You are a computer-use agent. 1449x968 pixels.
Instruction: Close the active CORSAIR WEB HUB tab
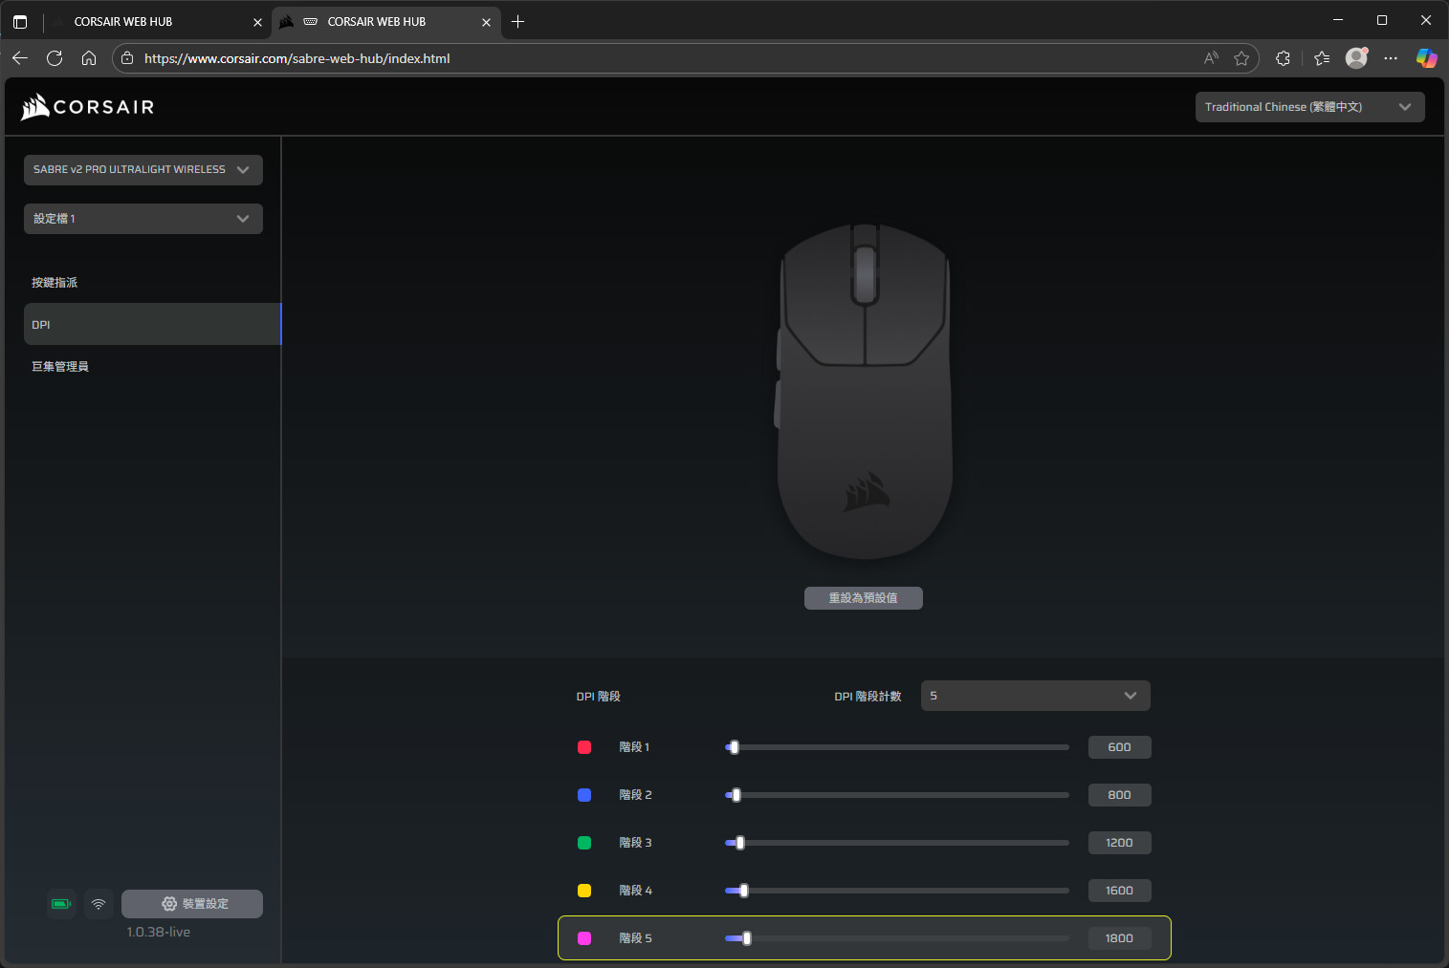point(486,22)
